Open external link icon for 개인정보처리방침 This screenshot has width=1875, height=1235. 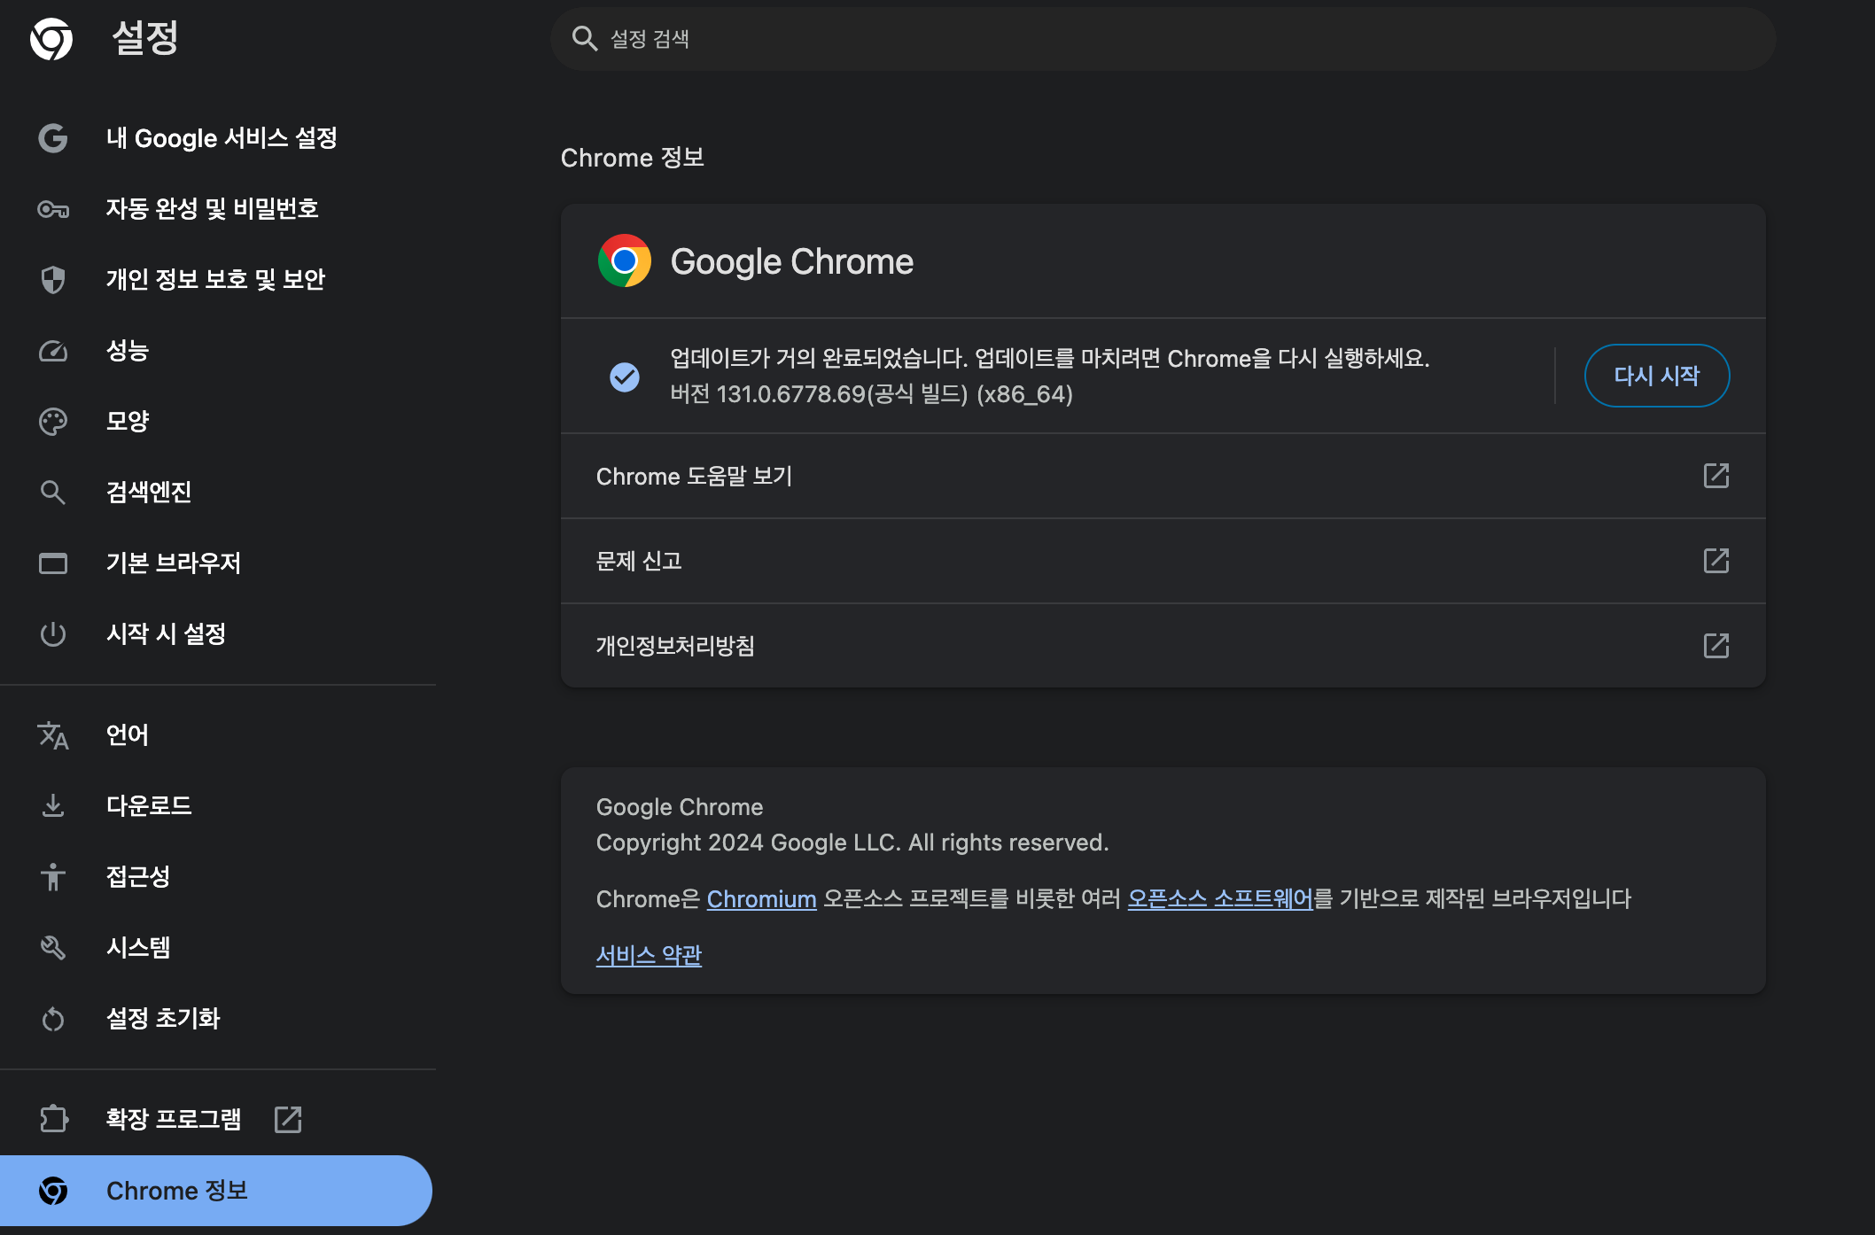pyautogui.click(x=1716, y=646)
